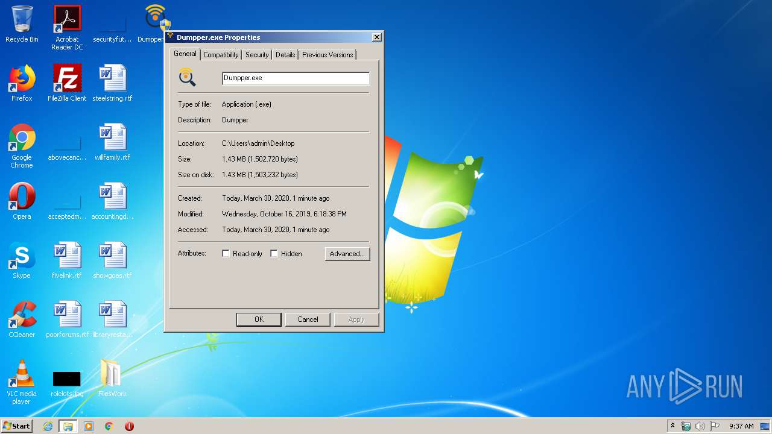Image resolution: width=772 pixels, height=434 pixels.
Task: Open network status tray icon
Action: [x=686, y=426]
